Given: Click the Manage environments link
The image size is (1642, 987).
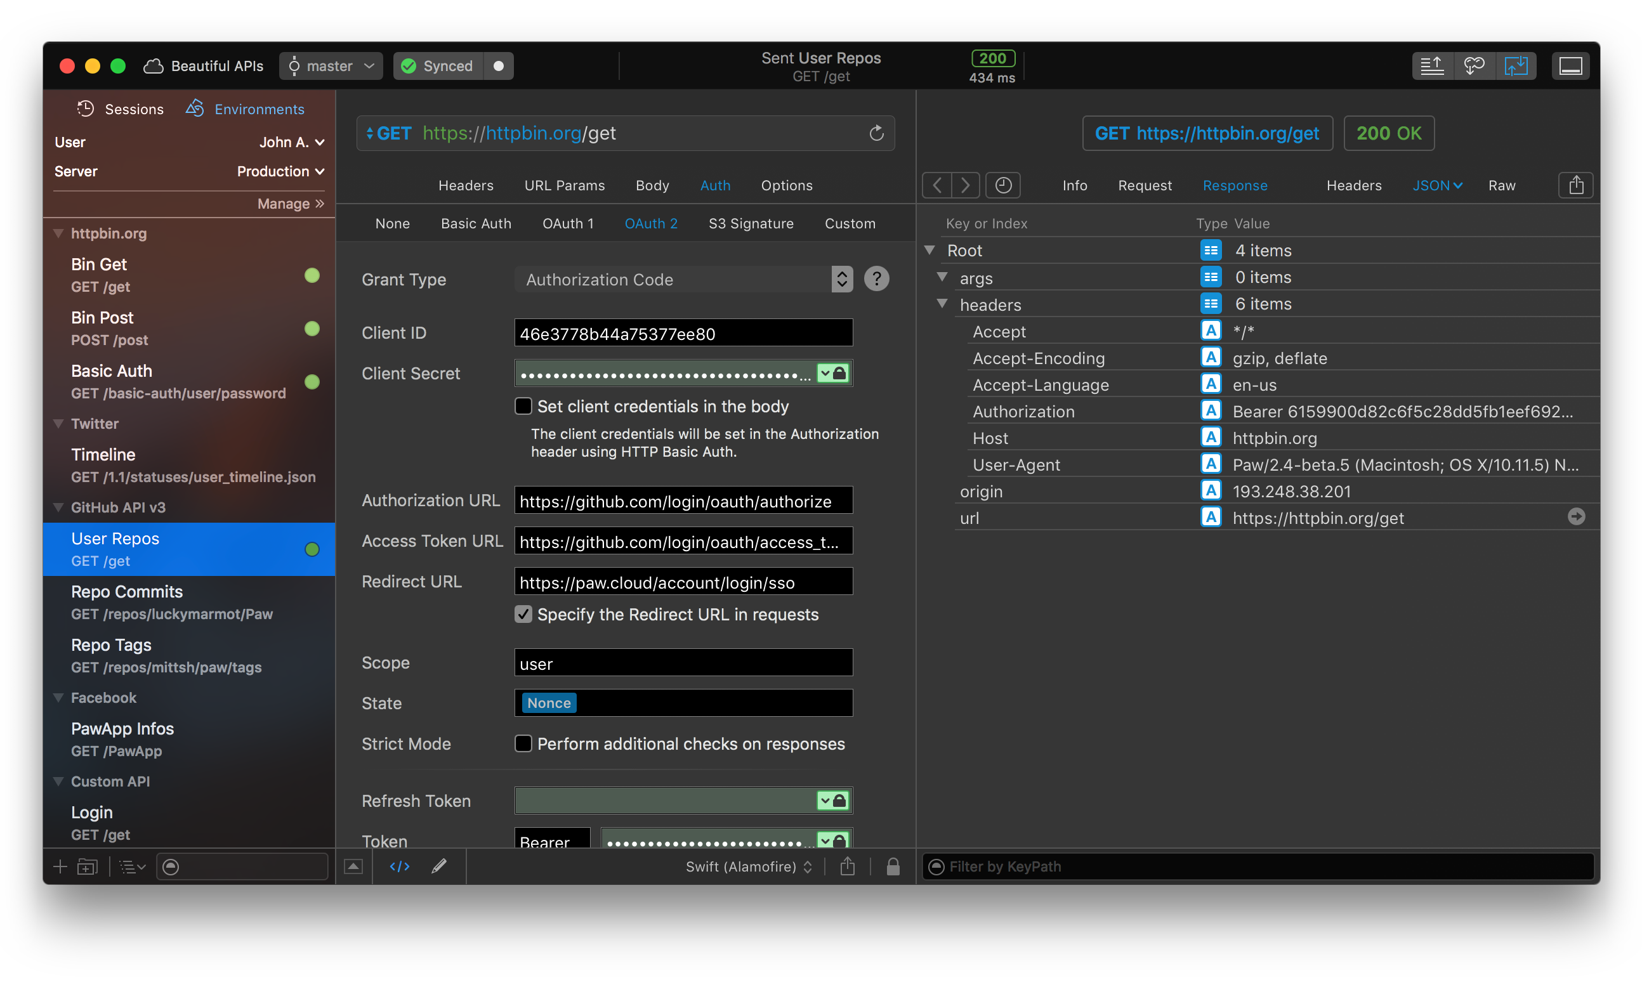Looking at the screenshot, I should (290, 204).
